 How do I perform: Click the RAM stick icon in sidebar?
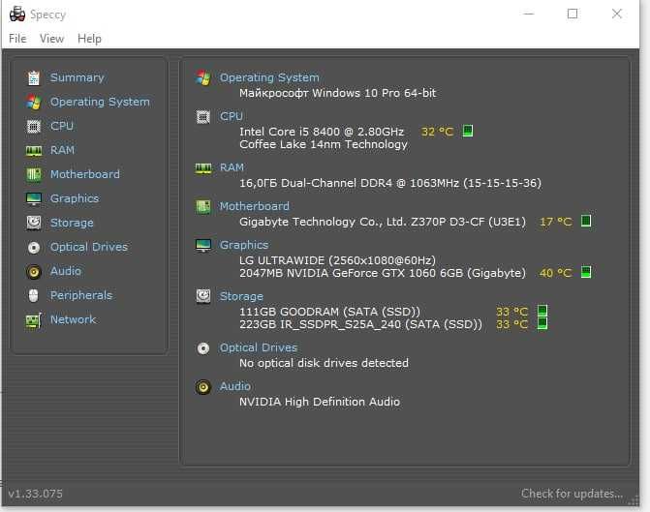click(34, 151)
